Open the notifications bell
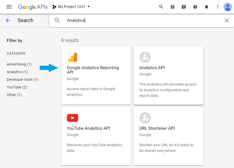This screenshot has height=168, width=234. 207,7
